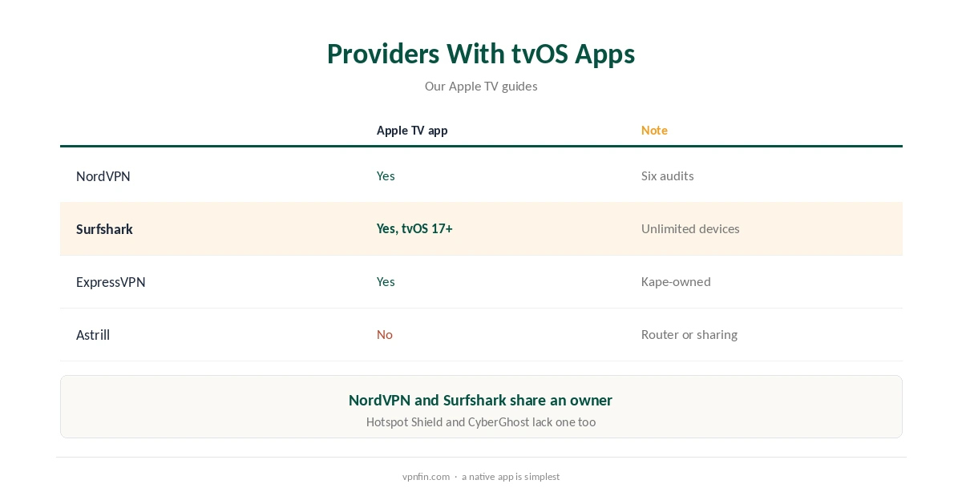Click the 'Providers With tvOS Apps' heading
Screen dimensions: 962x492
click(x=481, y=54)
